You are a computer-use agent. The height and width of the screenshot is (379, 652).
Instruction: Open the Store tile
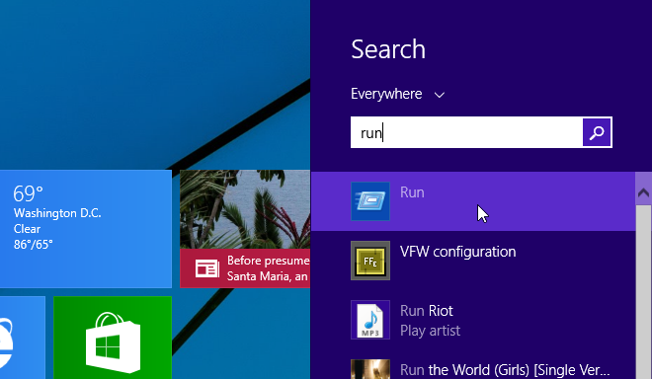[x=113, y=338]
